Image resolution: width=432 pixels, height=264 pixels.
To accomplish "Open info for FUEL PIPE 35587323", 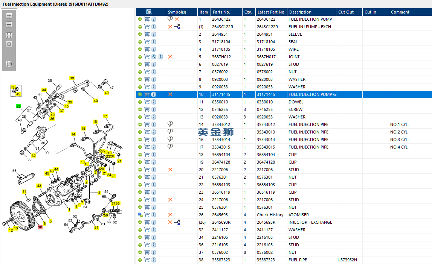I will 154,260.
